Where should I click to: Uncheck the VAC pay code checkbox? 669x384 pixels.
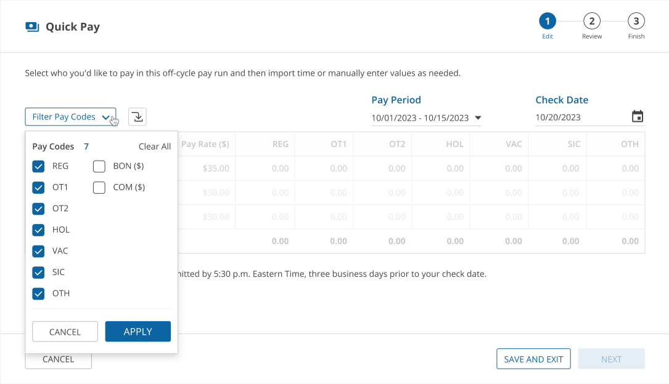pos(38,251)
